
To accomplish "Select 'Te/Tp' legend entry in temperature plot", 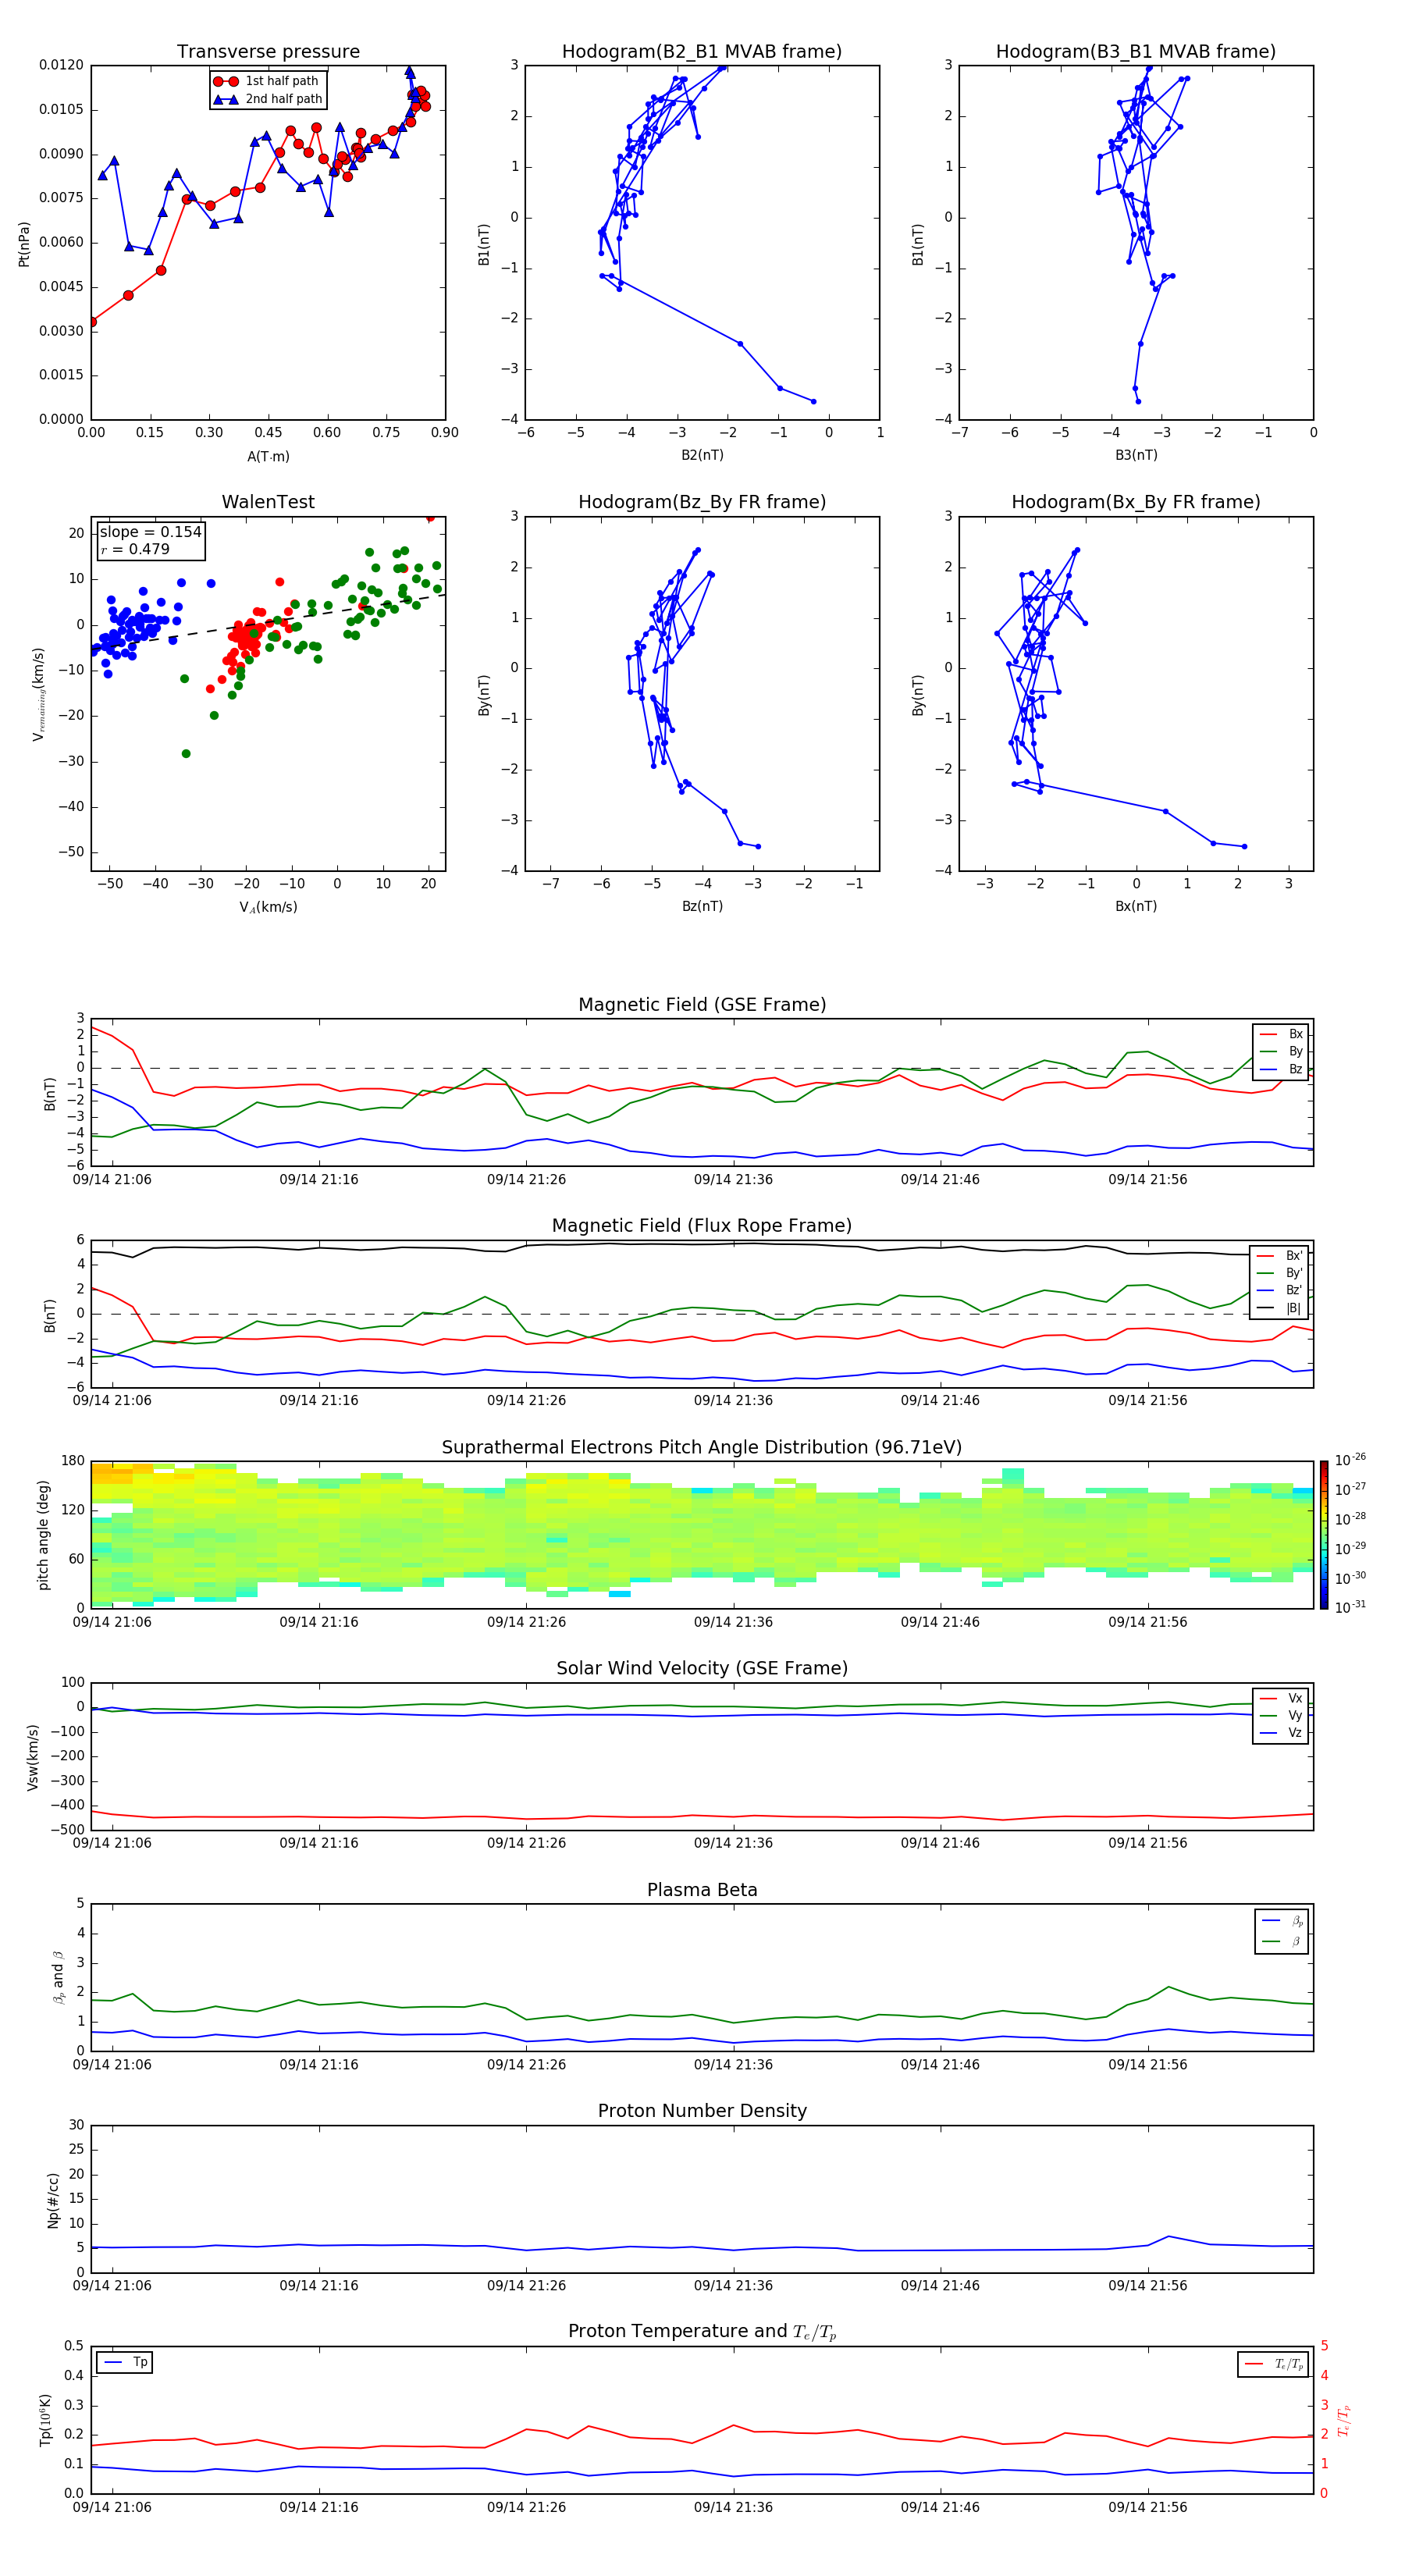I will pos(1274,2365).
